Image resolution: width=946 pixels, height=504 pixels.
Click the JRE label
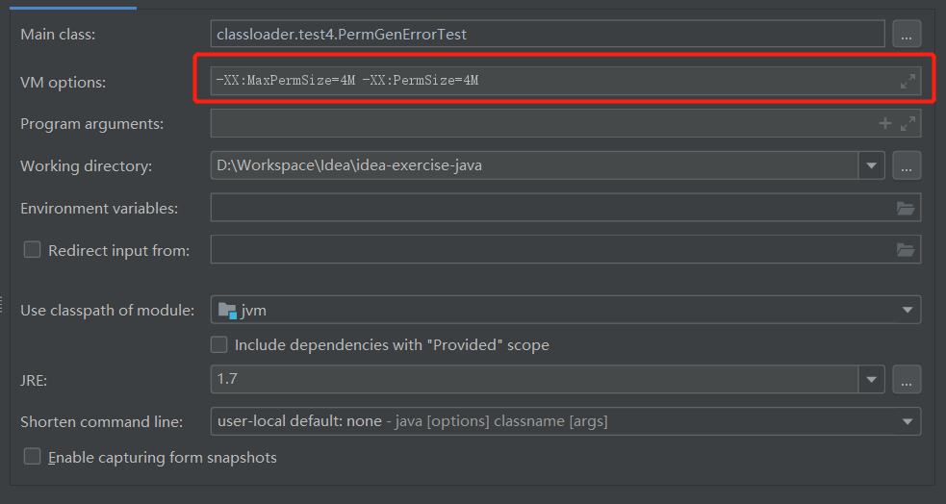34,381
